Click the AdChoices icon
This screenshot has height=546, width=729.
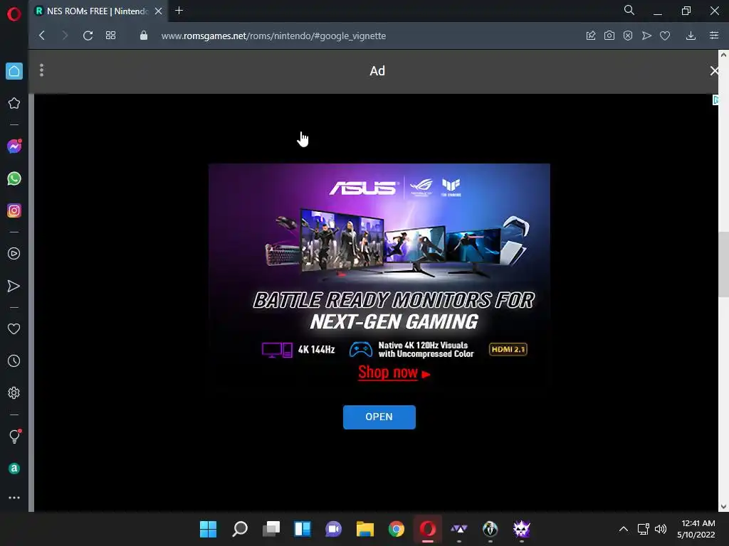716,100
